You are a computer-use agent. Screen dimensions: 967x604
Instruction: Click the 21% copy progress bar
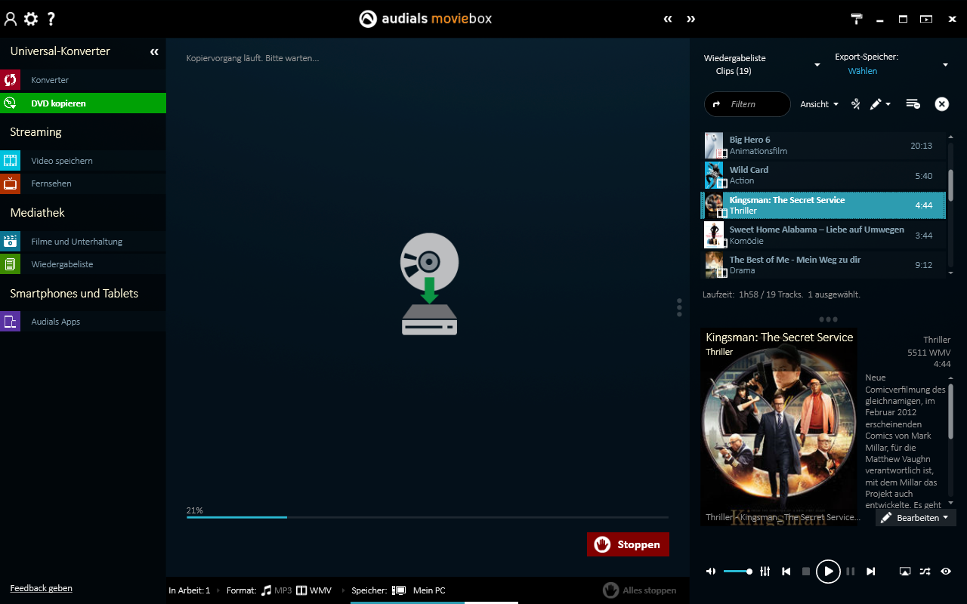(428, 517)
